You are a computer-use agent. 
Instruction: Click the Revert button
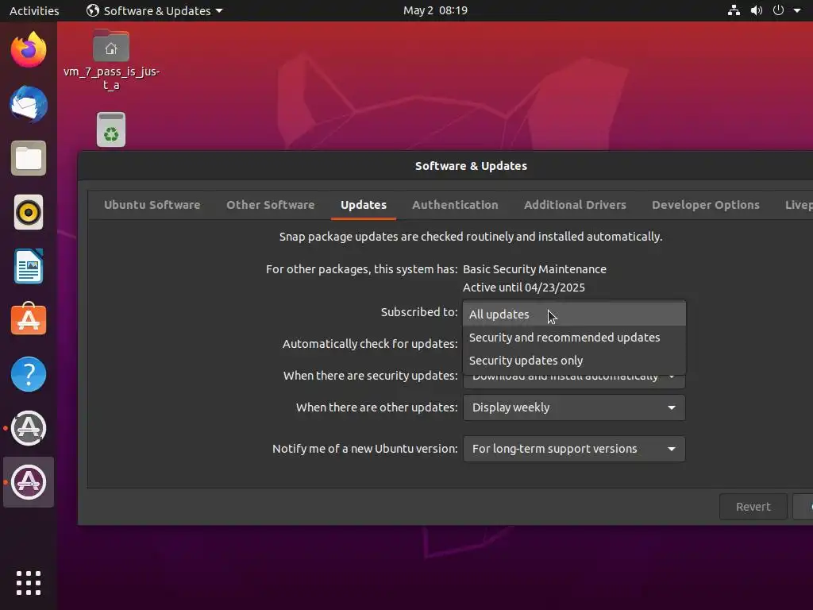[x=753, y=507]
